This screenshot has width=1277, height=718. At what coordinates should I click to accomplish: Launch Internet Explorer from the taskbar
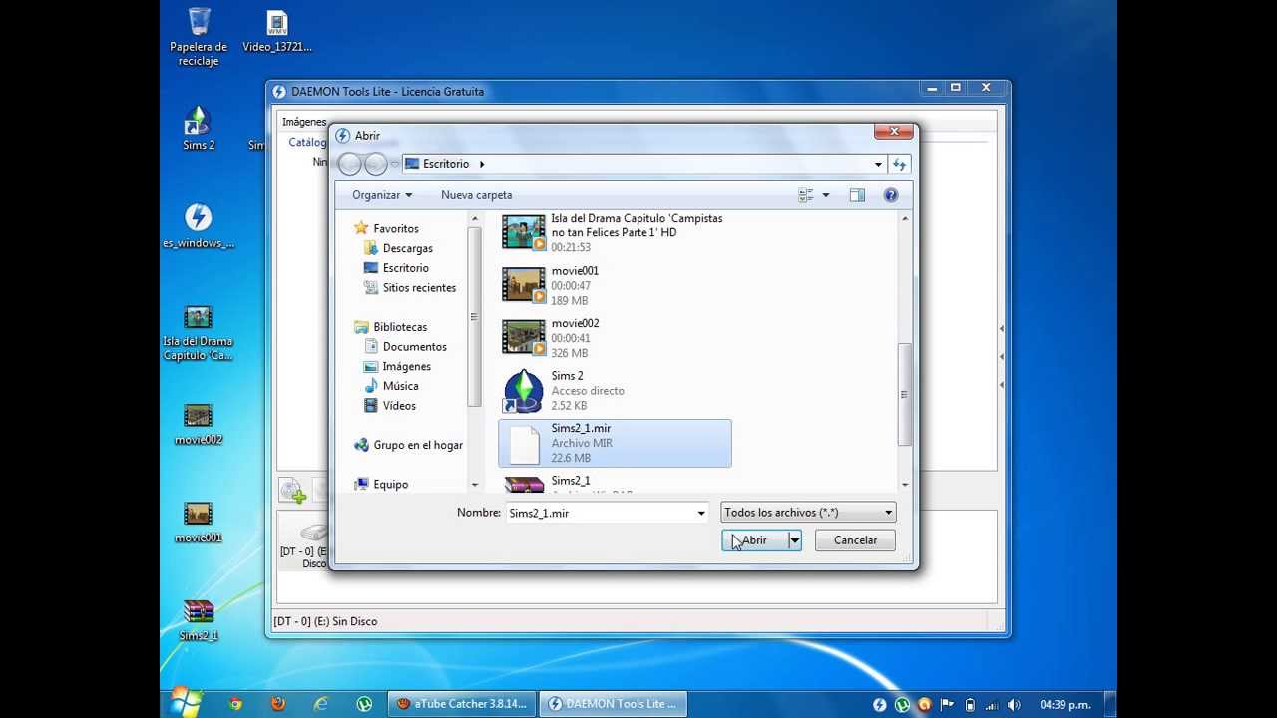[x=321, y=703]
